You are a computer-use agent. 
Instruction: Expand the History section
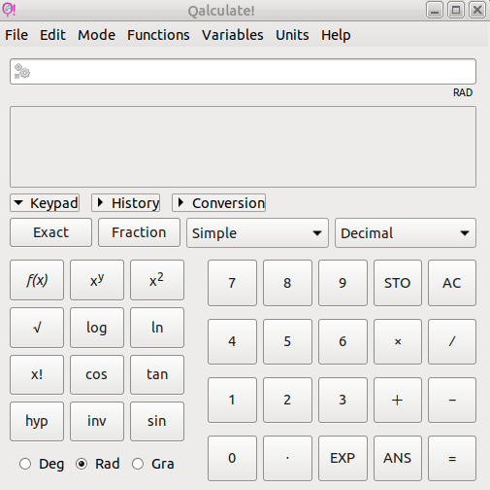[x=126, y=203]
